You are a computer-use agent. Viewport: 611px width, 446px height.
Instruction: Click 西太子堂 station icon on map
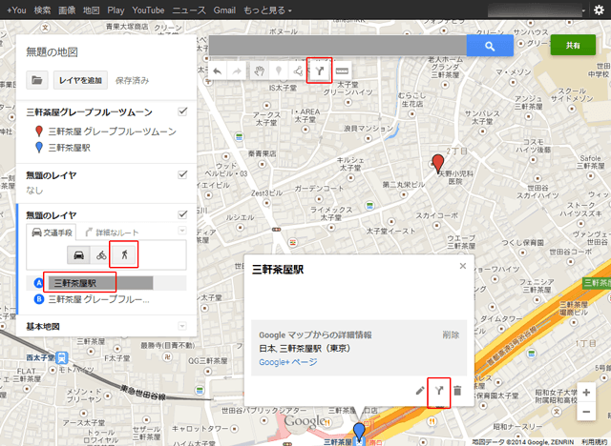click(61, 357)
